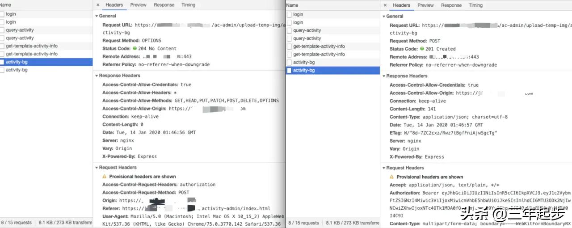Screen dimensions: 572x228
Task: Close the right panel's request details pane
Action: pos(386,5)
